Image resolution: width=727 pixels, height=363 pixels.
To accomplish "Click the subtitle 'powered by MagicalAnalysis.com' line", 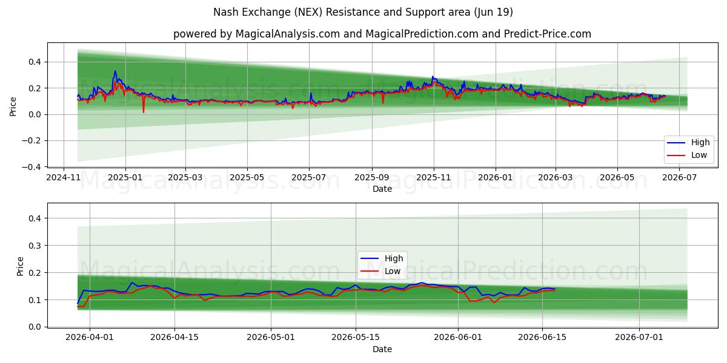I will [382, 34].
